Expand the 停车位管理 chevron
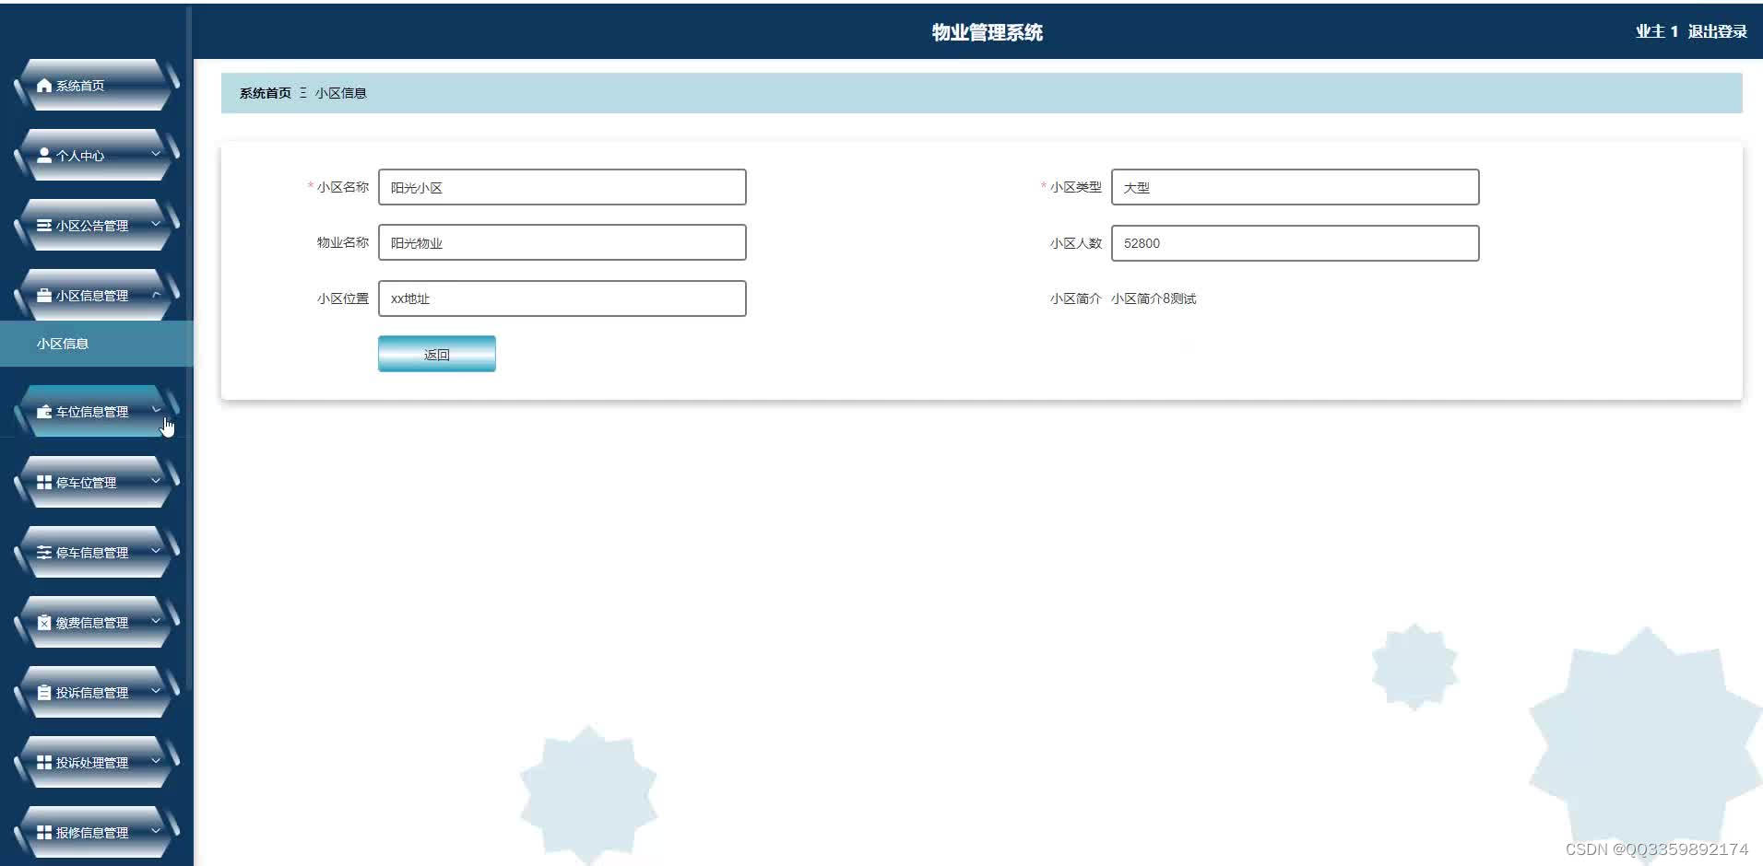This screenshot has width=1763, height=866. [x=156, y=481]
